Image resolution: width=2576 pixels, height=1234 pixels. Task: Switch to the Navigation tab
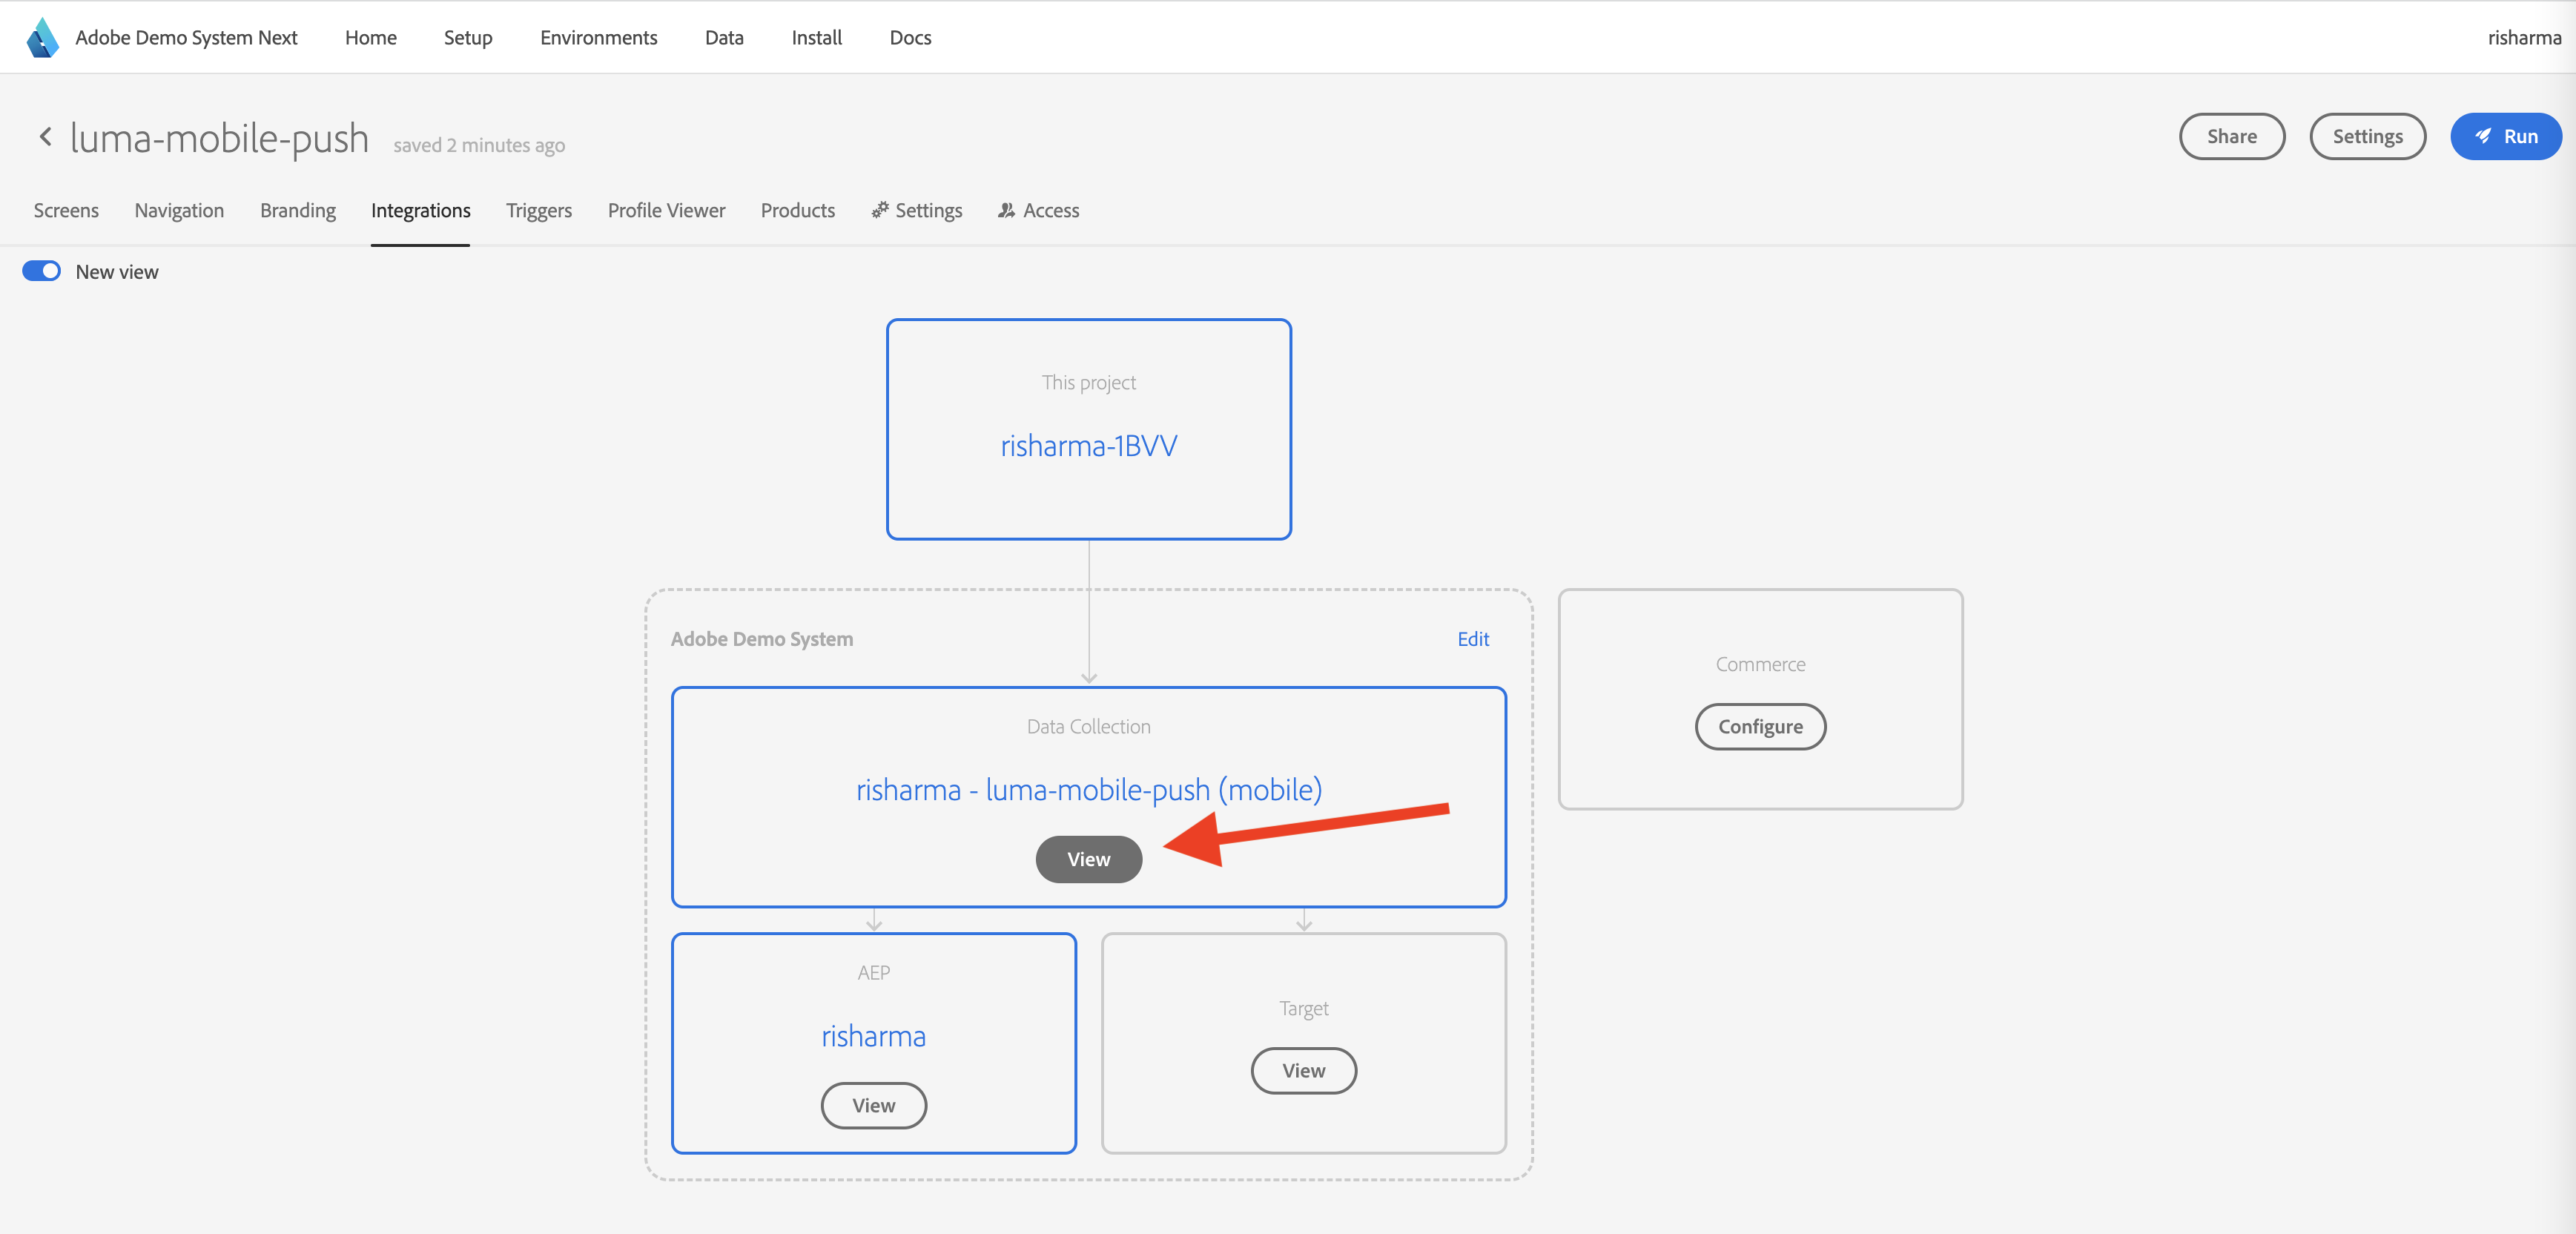pos(179,210)
